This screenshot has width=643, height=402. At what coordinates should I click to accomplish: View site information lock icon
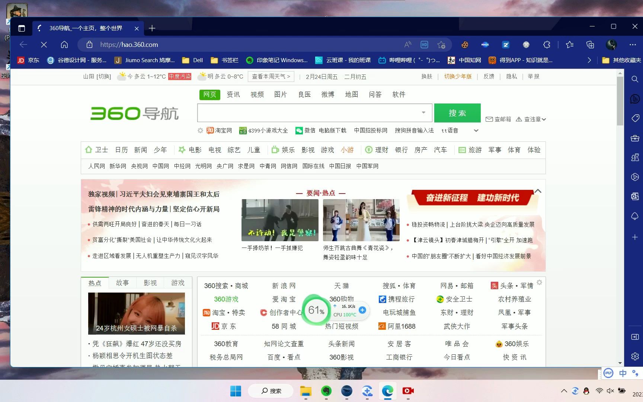click(89, 45)
